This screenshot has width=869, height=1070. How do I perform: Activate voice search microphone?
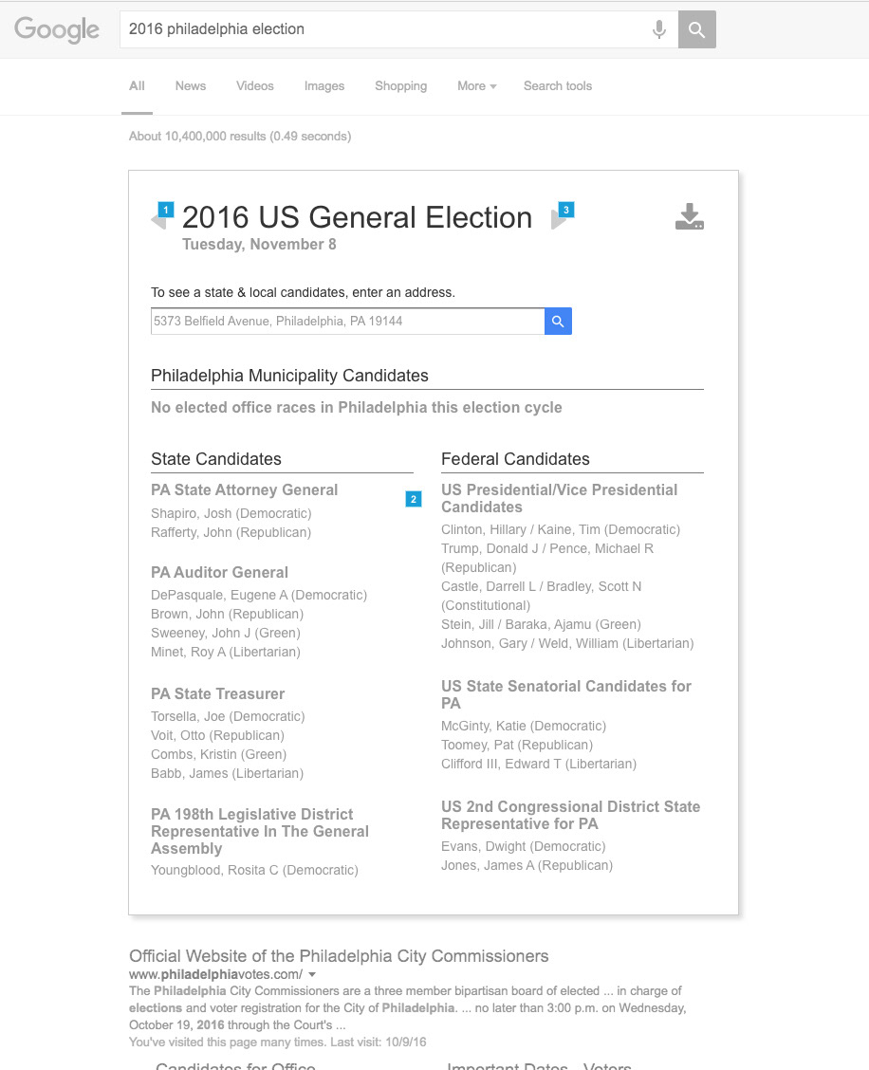click(x=658, y=29)
